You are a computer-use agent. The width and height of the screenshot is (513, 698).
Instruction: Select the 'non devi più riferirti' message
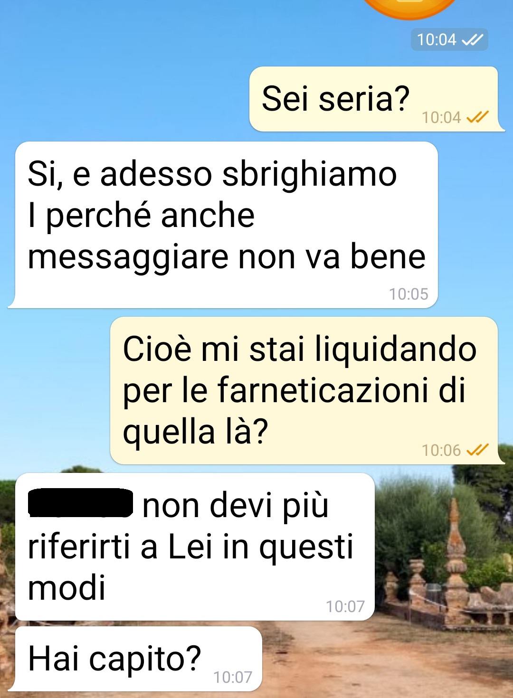(195, 547)
